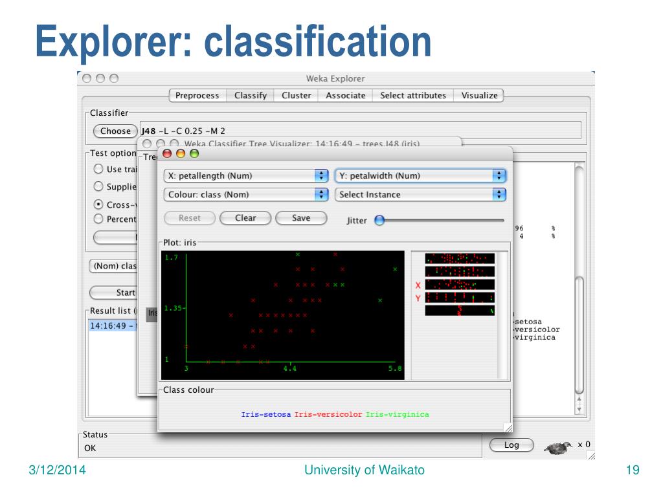
Task: Open the Y: petalwidth axis dropdown
Action: point(421,176)
